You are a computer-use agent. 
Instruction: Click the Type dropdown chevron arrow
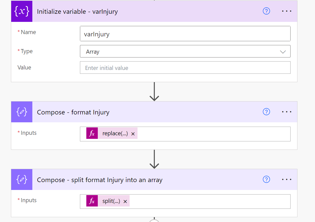click(283, 52)
